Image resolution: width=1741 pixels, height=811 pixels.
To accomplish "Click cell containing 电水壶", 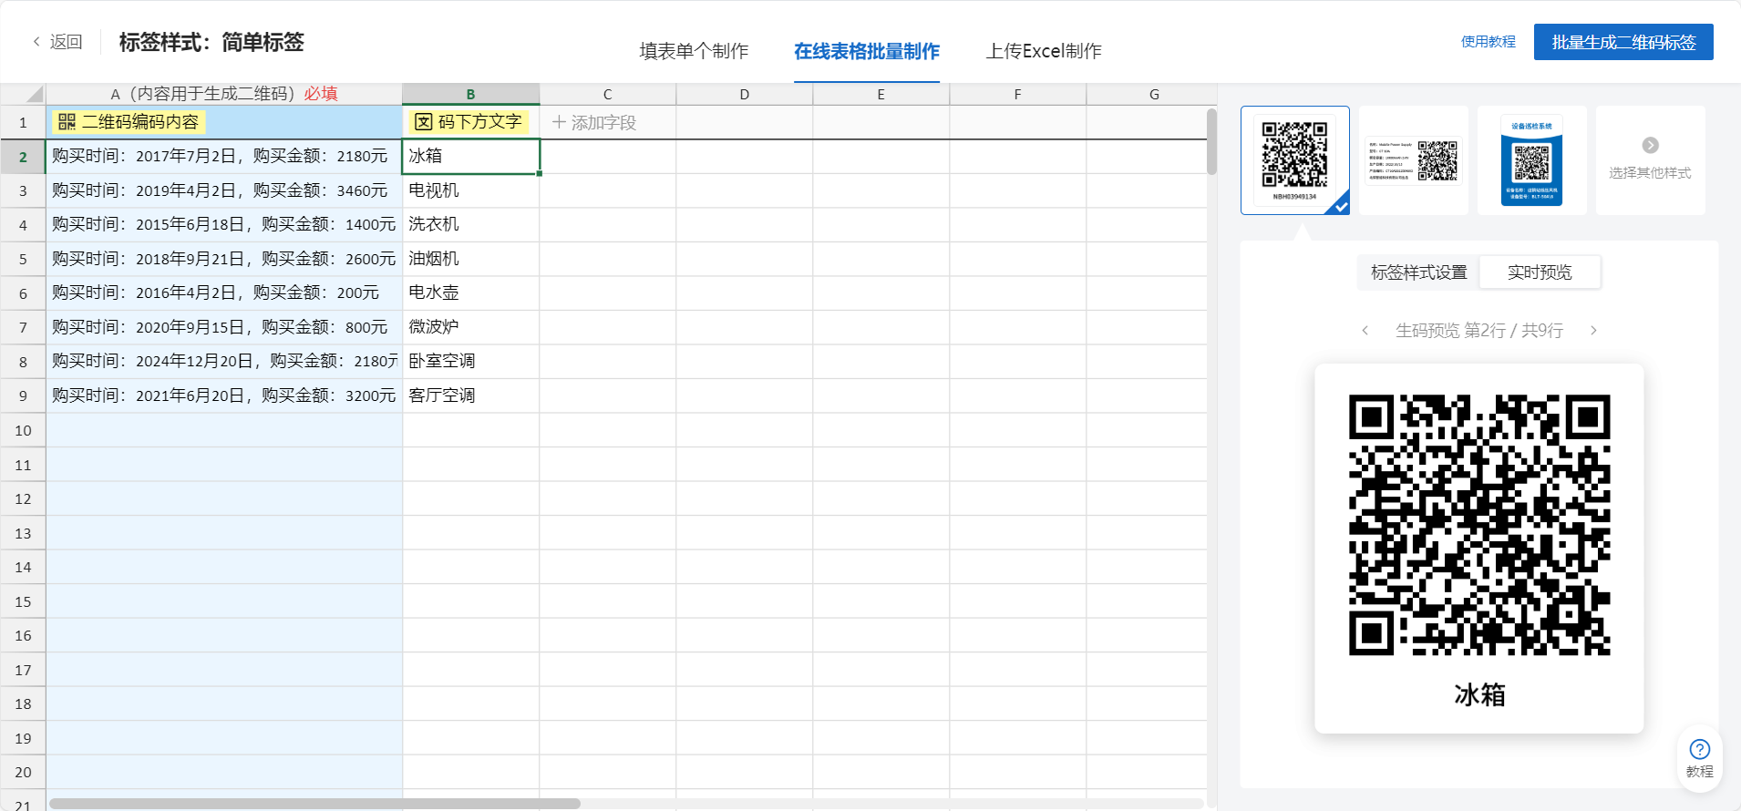I will coord(470,293).
